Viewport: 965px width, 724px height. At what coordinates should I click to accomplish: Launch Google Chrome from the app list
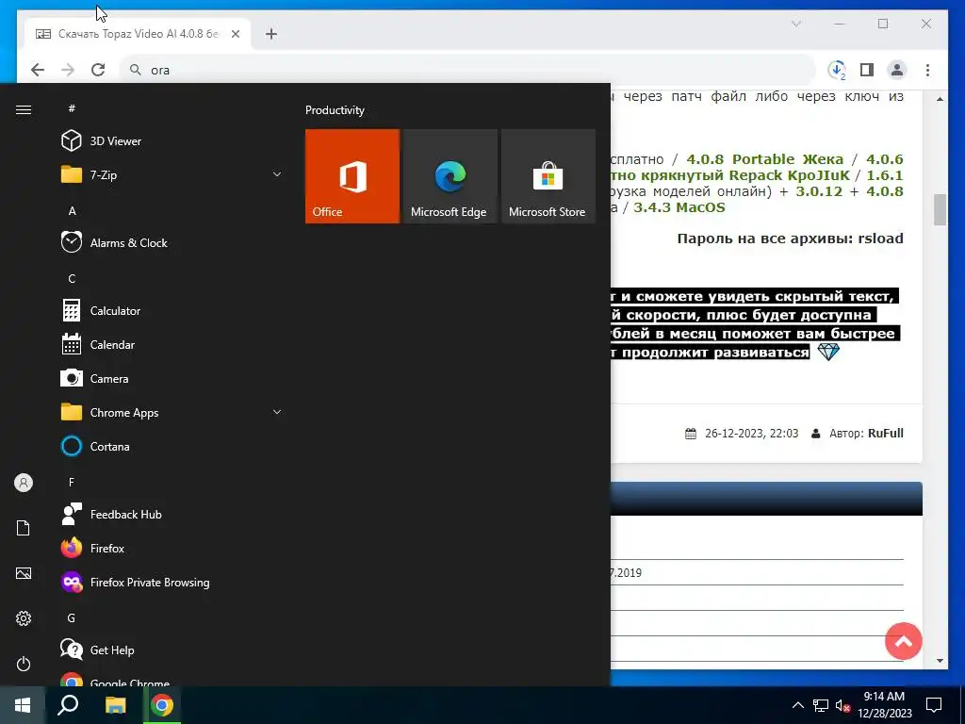pos(172,680)
